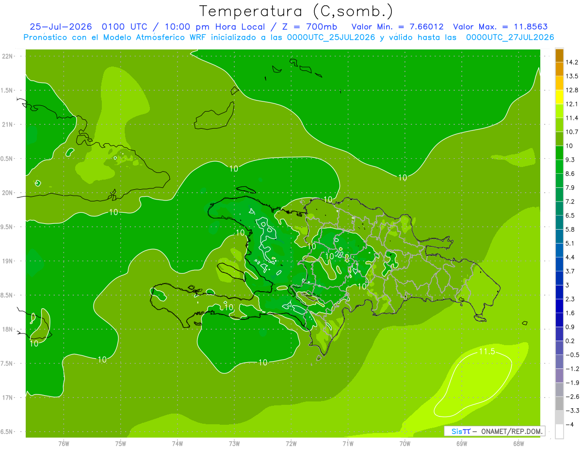Click the "13.5" color bar label

[572, 76]
